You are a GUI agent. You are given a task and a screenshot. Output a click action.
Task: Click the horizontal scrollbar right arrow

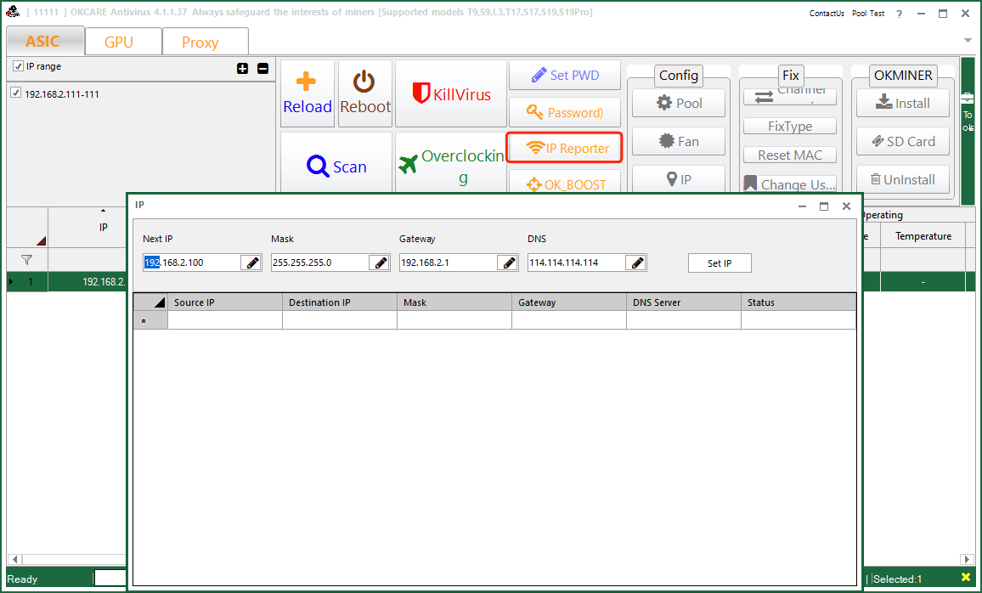pyautogui.click(x=968, y=560)
